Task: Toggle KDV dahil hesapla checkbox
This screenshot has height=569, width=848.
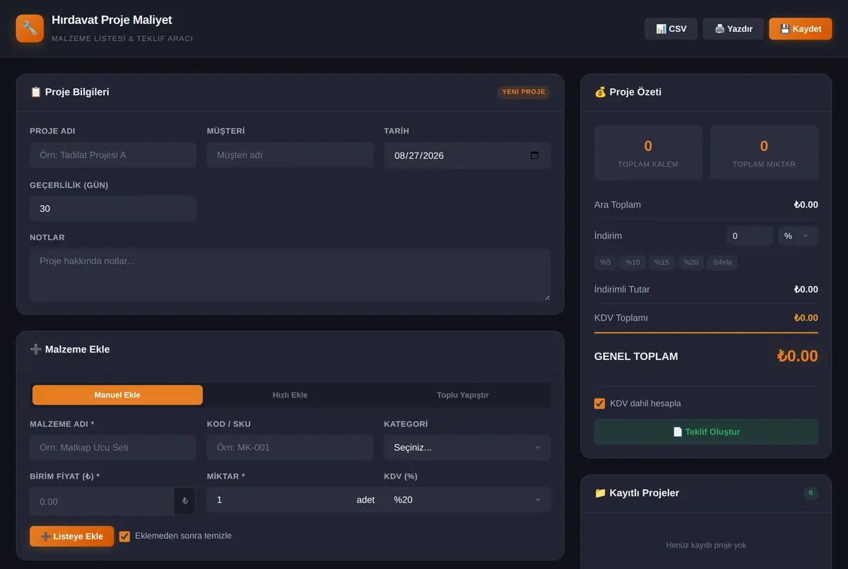Action: tap(600, 404)
